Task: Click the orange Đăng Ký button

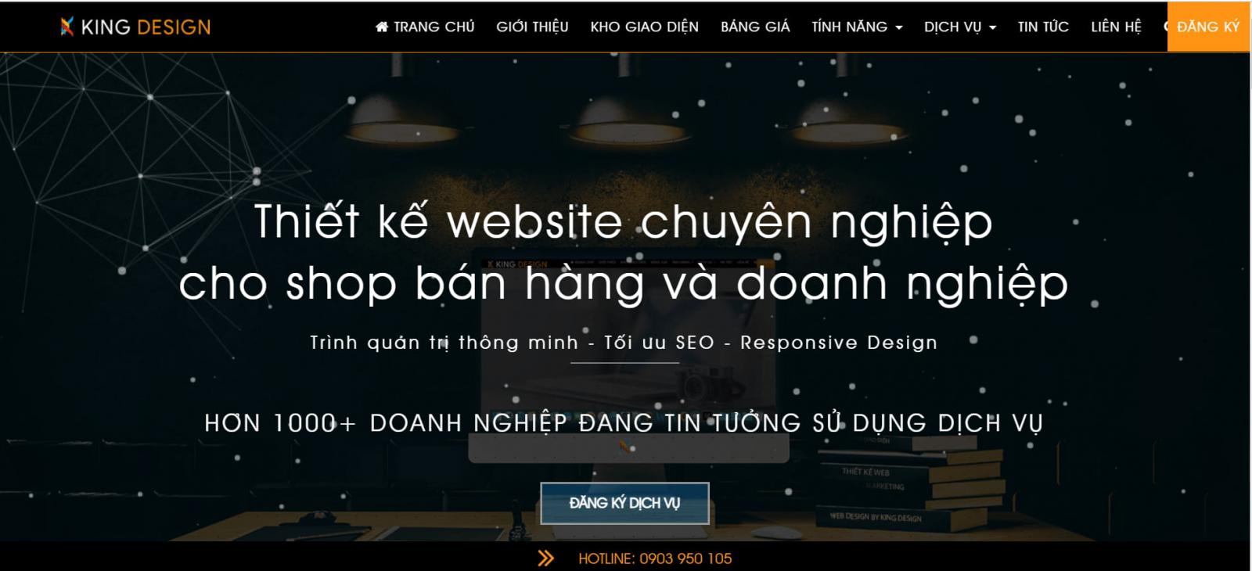Action: point(1208,27)
